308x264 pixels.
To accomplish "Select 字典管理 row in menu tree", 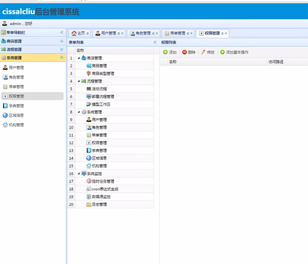I will pyautogui.click(x=110, y=150).
